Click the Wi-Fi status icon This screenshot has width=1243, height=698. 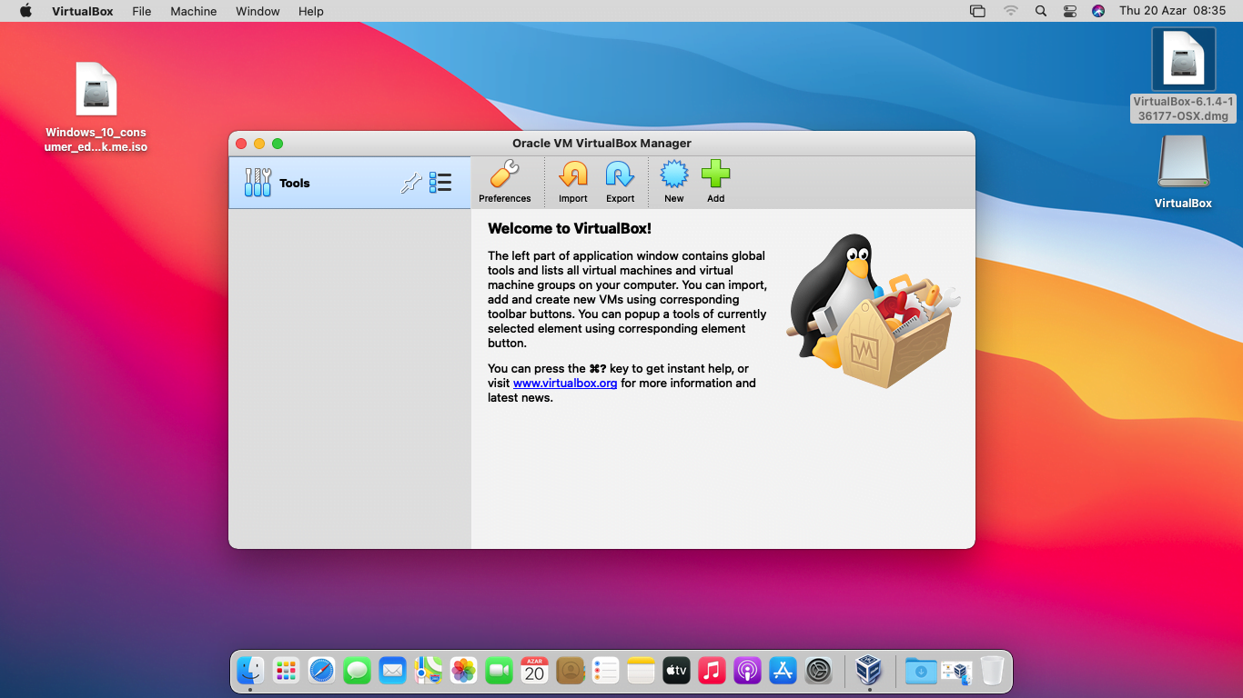[1011, 11]
